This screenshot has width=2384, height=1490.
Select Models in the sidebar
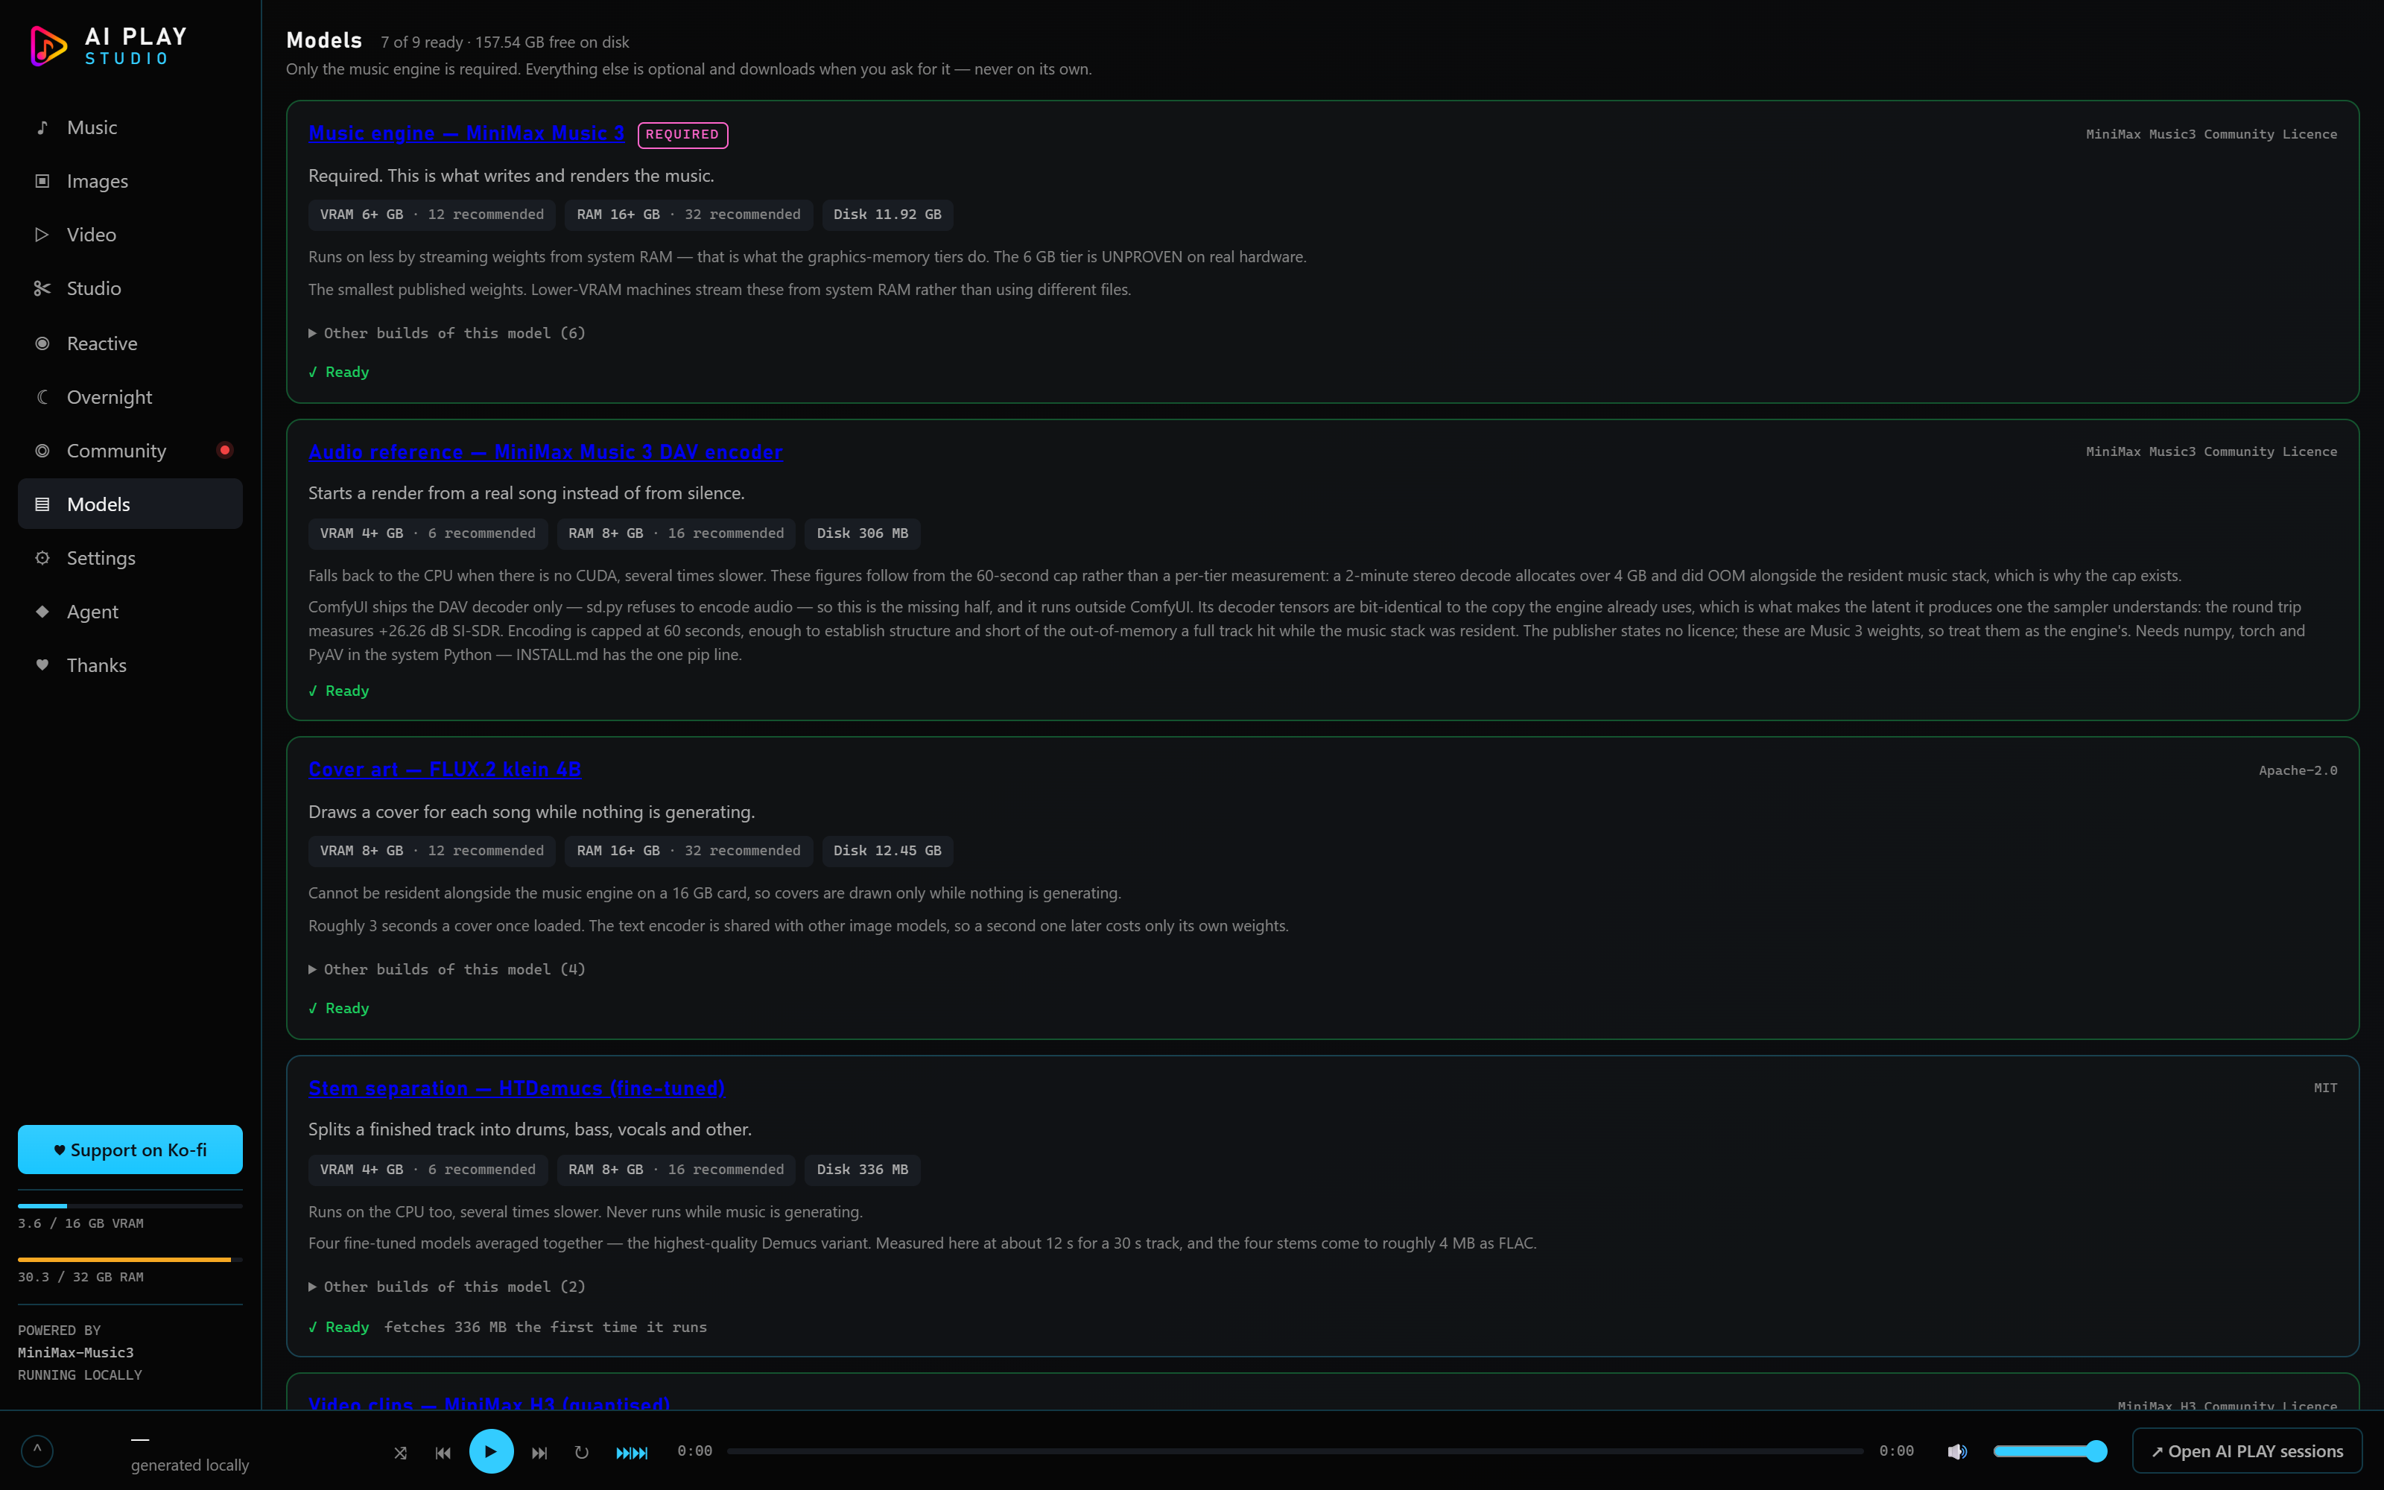pos(130,504)
